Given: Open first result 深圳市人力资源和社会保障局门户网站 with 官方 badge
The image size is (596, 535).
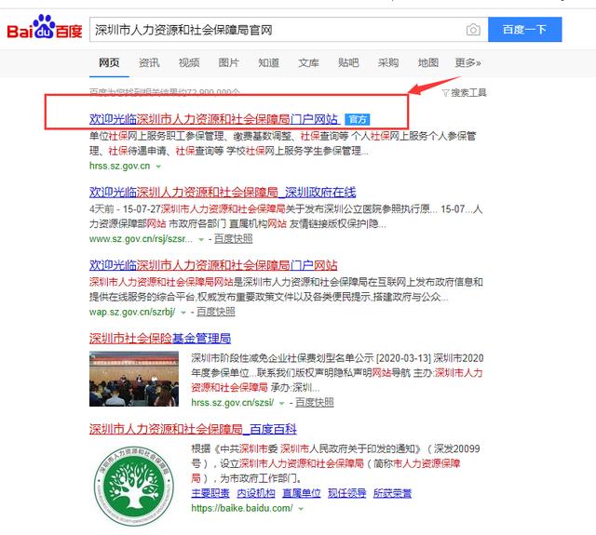Looking at the screenshot, I should [x=213, y=119].
